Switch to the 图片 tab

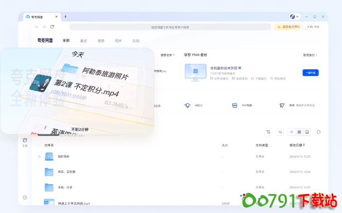click(118, 40)
